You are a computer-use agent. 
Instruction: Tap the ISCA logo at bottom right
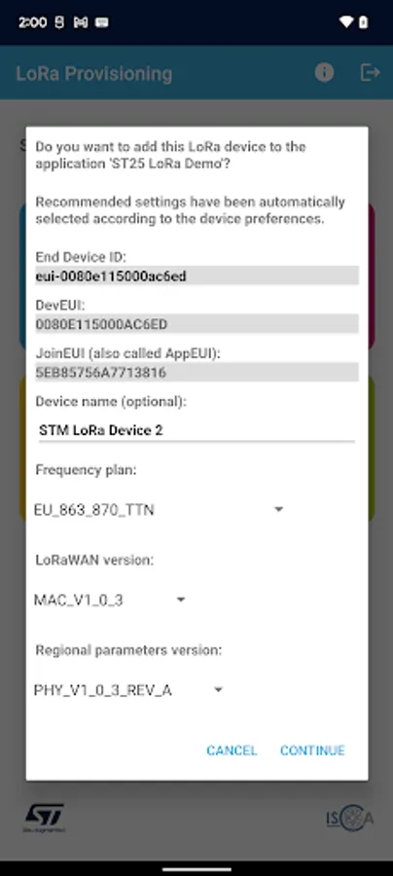(x=350, y=819)
